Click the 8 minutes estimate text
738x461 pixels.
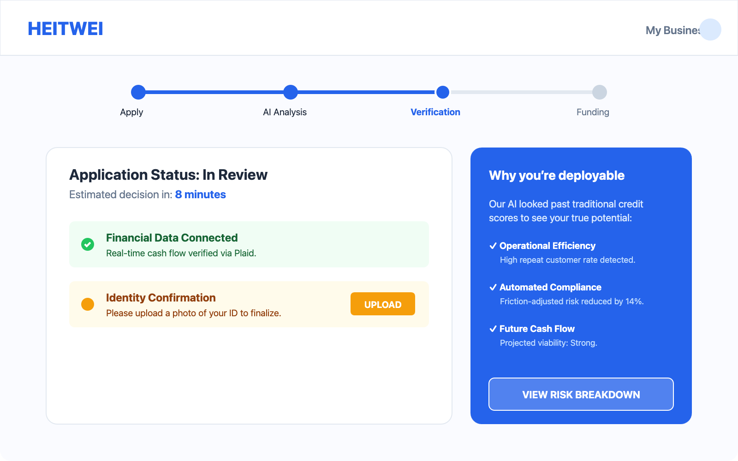[201, 195]
